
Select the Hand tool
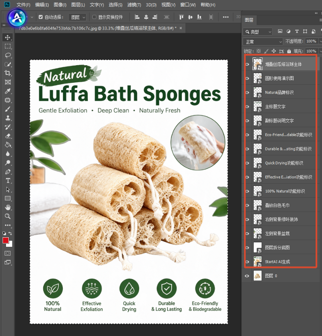(8, 207)
